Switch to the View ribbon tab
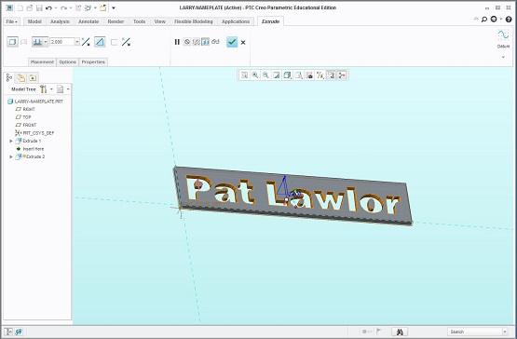Viewport: 517px width, 339px height. pyautogui.click(x=160, y=21)
